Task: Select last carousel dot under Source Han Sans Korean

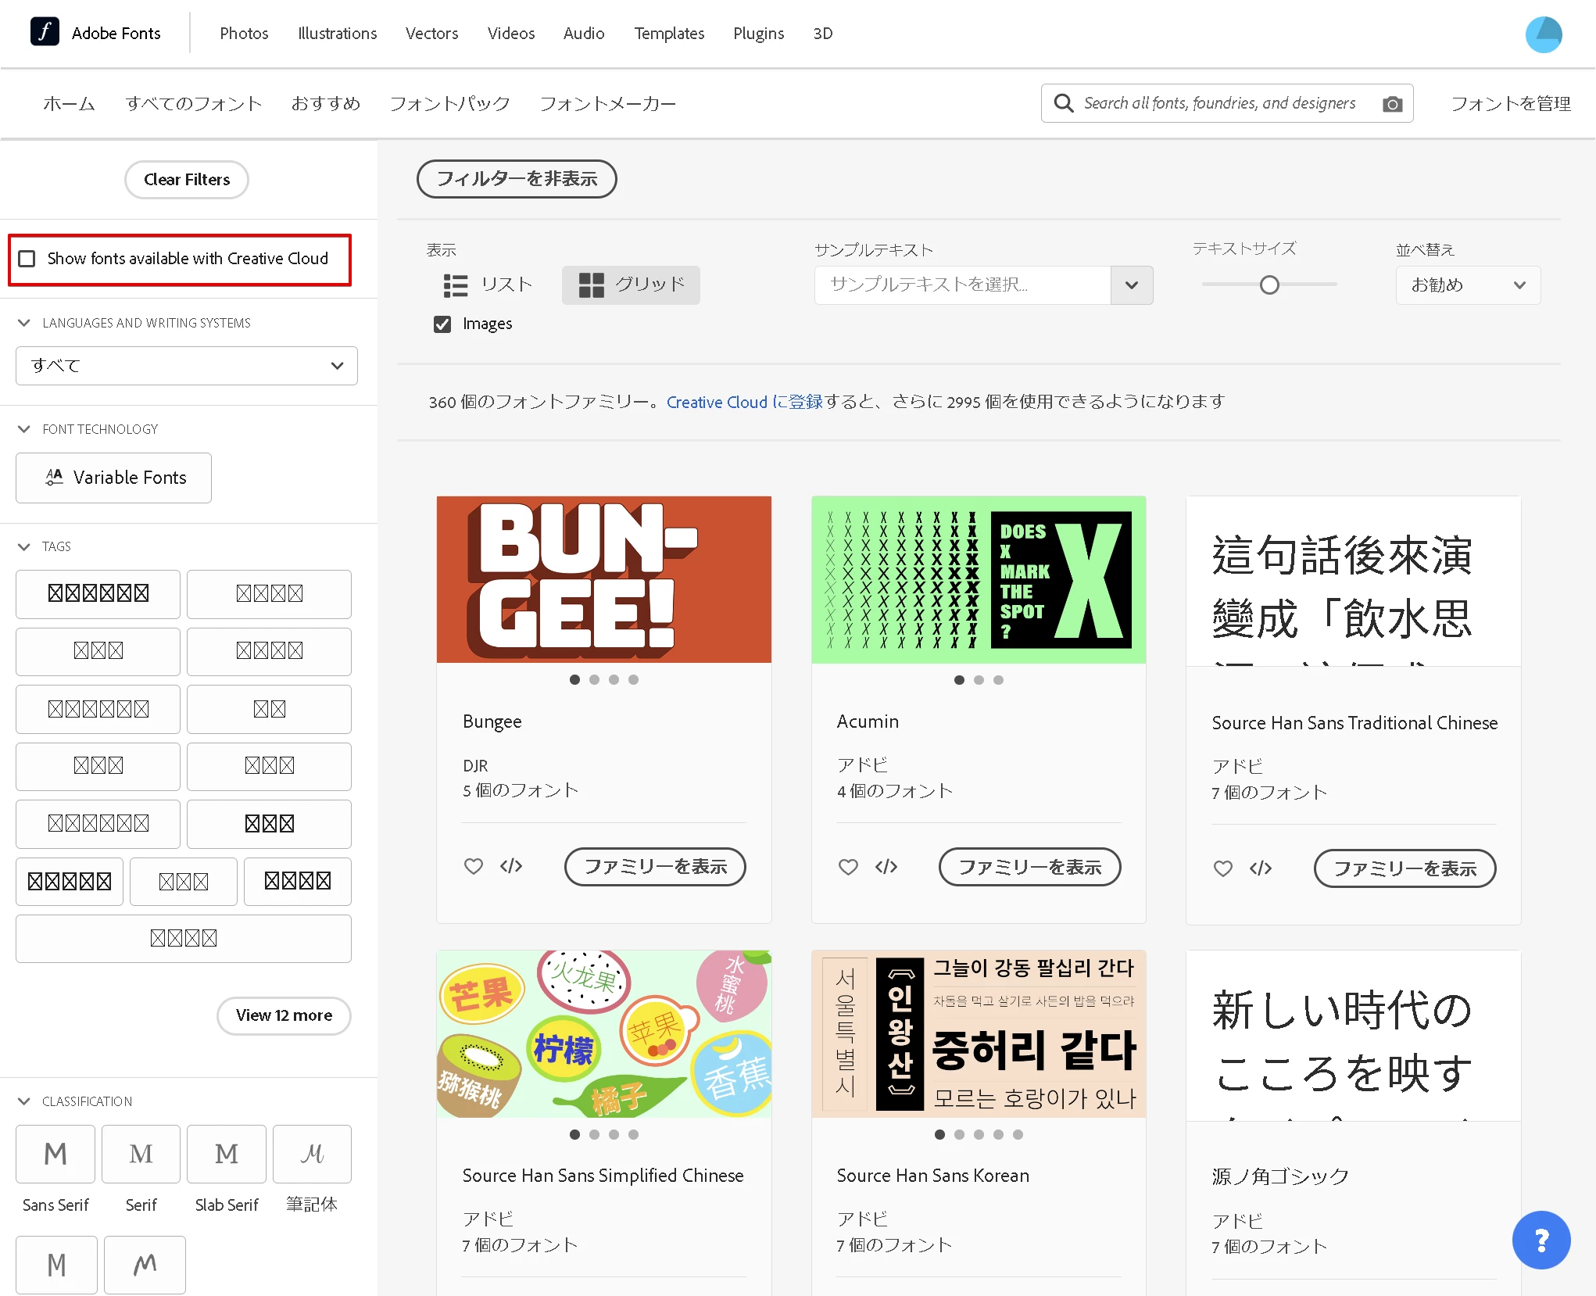Action: pyautogui.click(x=1018, y=1135)
